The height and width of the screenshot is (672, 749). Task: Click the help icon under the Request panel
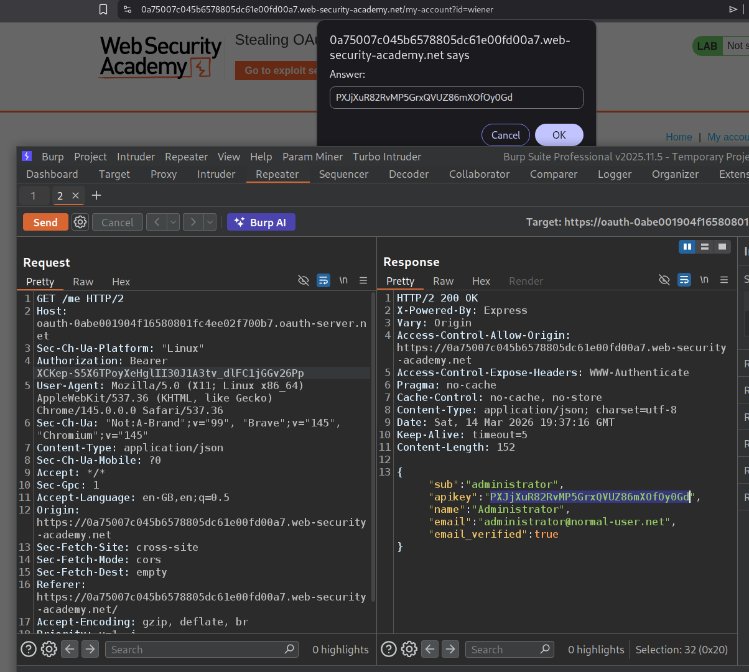pos(29,649)
